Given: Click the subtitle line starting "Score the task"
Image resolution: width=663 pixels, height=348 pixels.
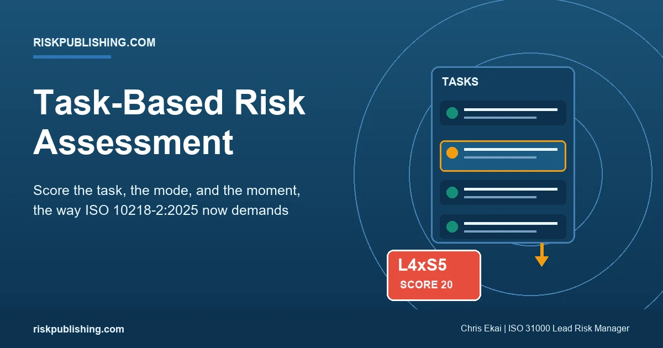Looking at the screenshot, I should tap(167, 191).
